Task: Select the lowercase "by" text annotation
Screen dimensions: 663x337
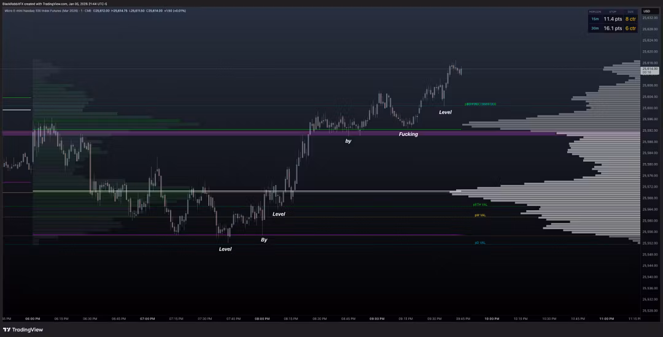Action: [x=348, y=141]
